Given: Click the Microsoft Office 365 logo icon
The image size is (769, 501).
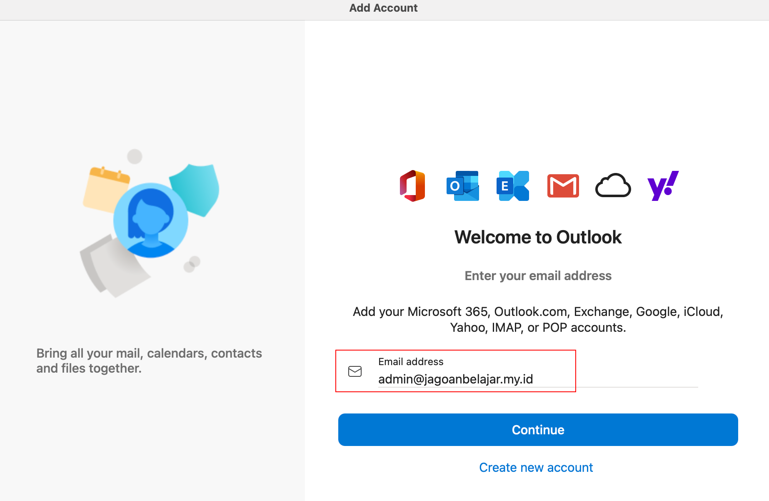Looking at the screenshot, I should (412, 186).
